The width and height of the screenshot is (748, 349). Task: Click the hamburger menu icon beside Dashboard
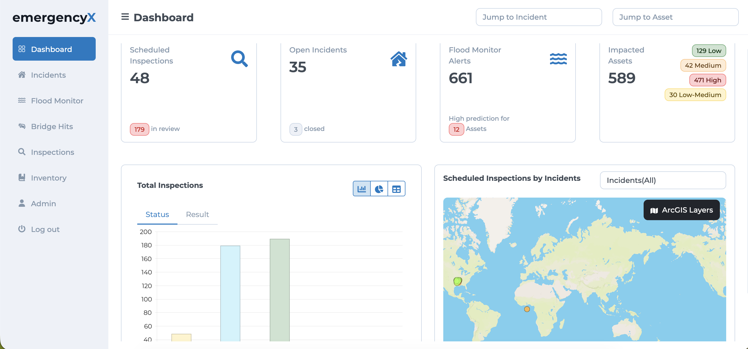tap(125, 17)
